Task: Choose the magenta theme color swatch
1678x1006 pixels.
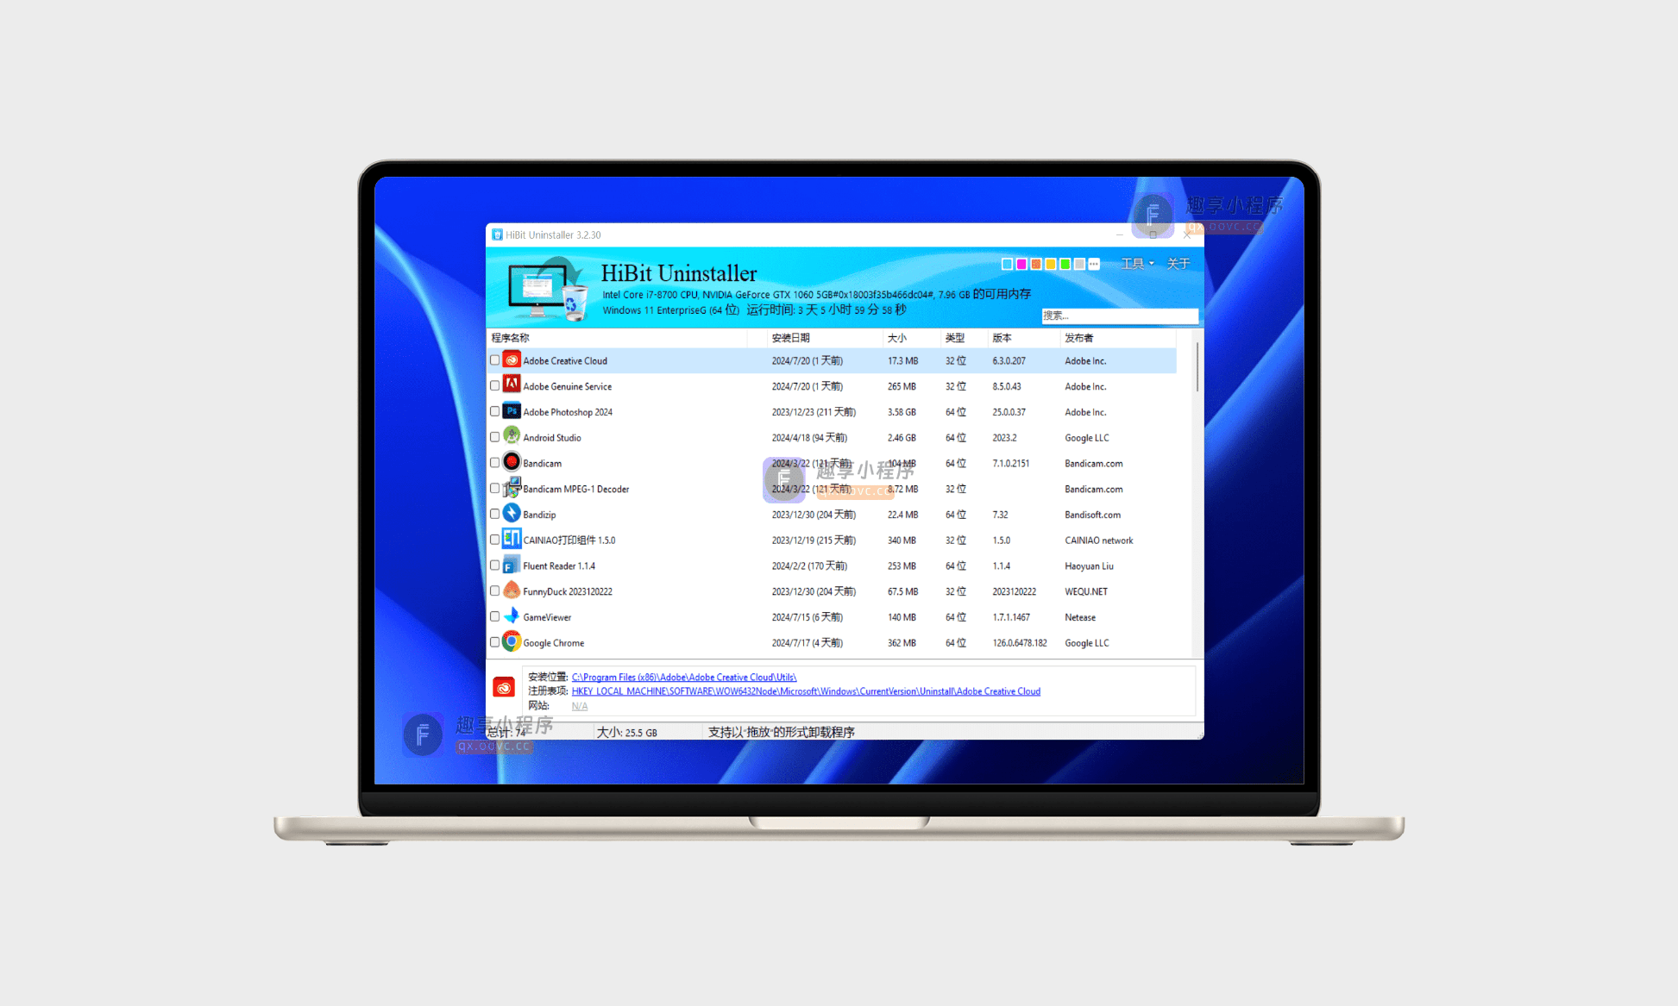Action: point(1021,265)
